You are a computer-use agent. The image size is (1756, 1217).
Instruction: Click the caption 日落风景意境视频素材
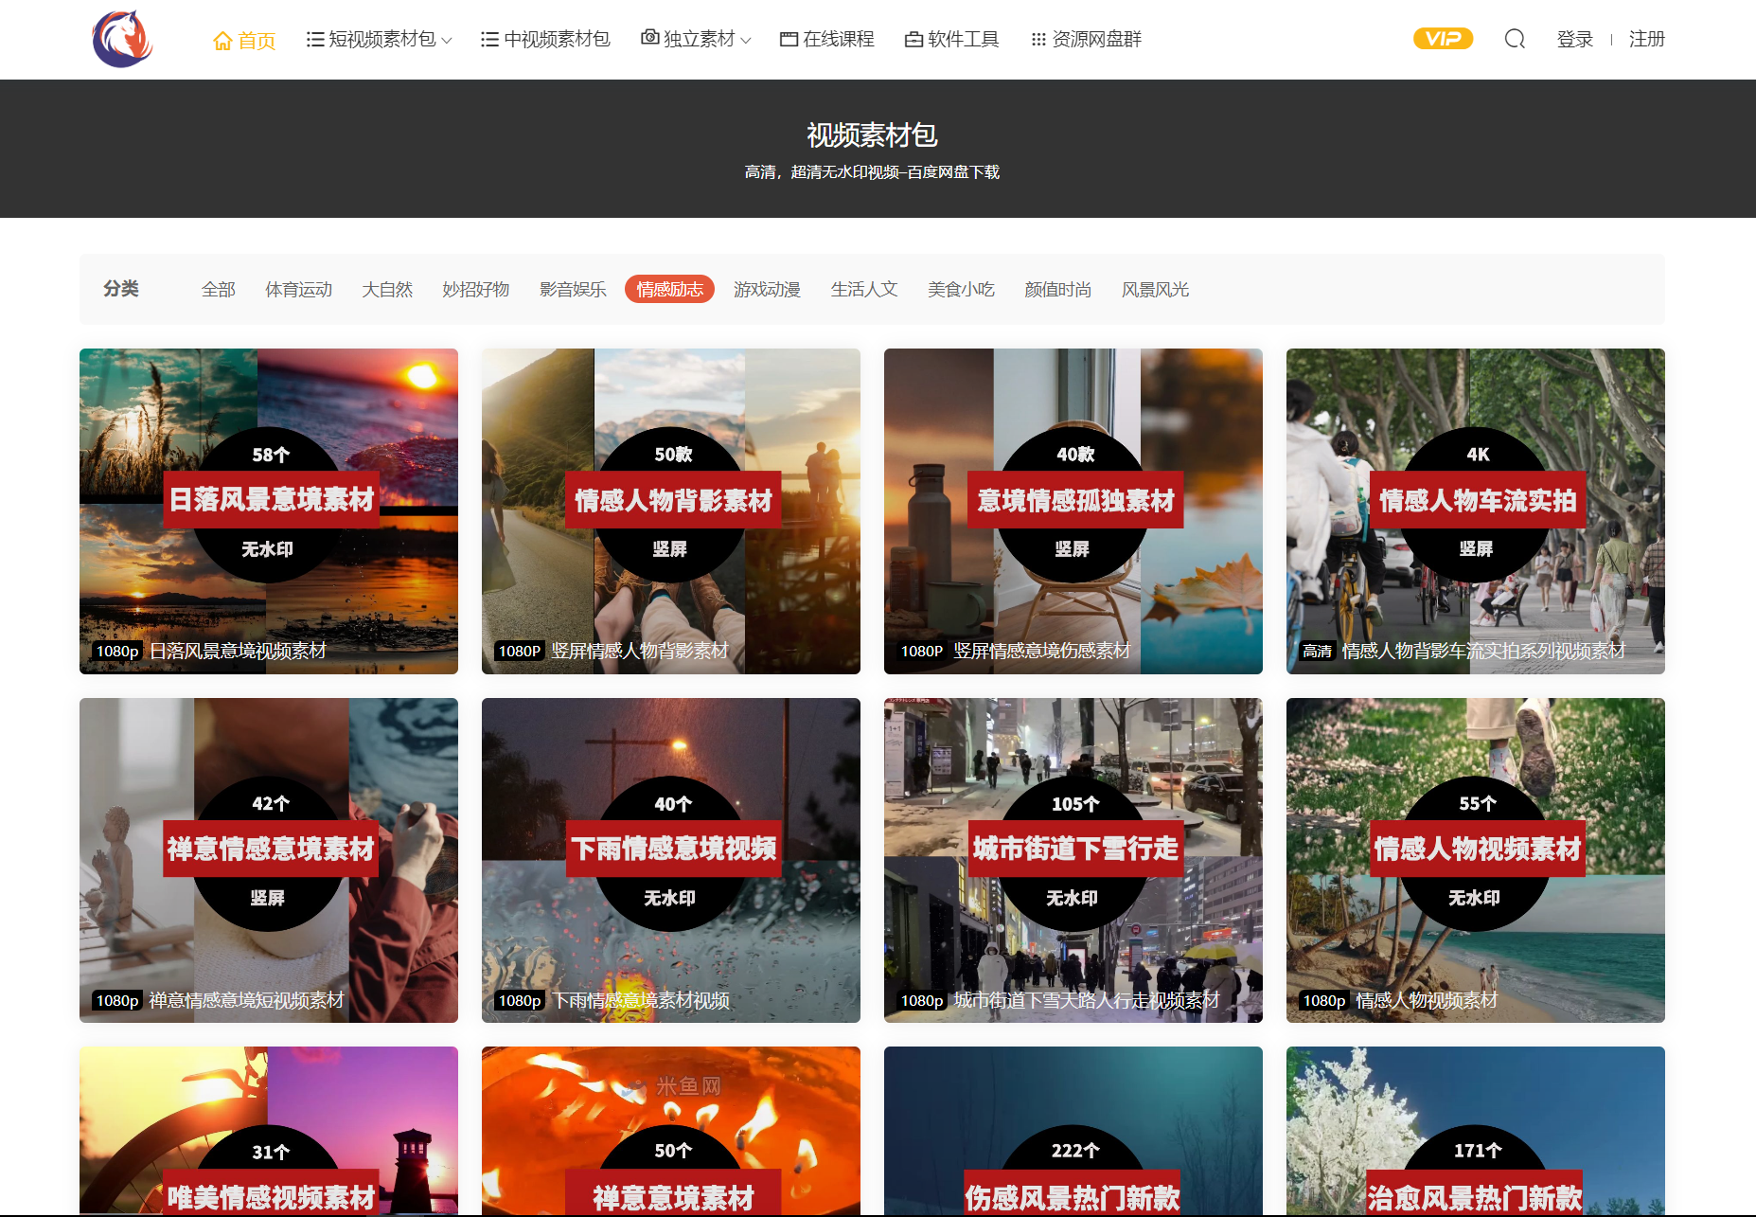coord(238,651)
